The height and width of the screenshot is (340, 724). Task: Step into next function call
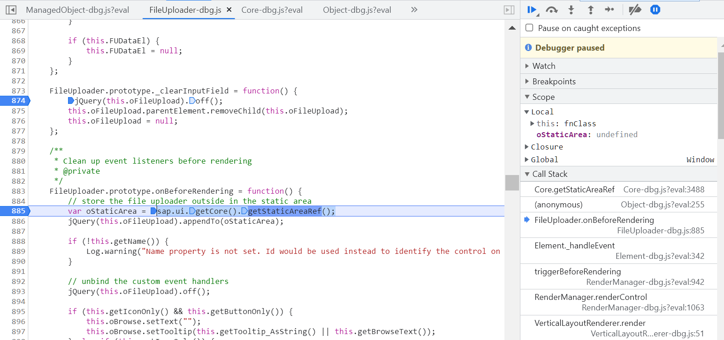click(571, 10)
